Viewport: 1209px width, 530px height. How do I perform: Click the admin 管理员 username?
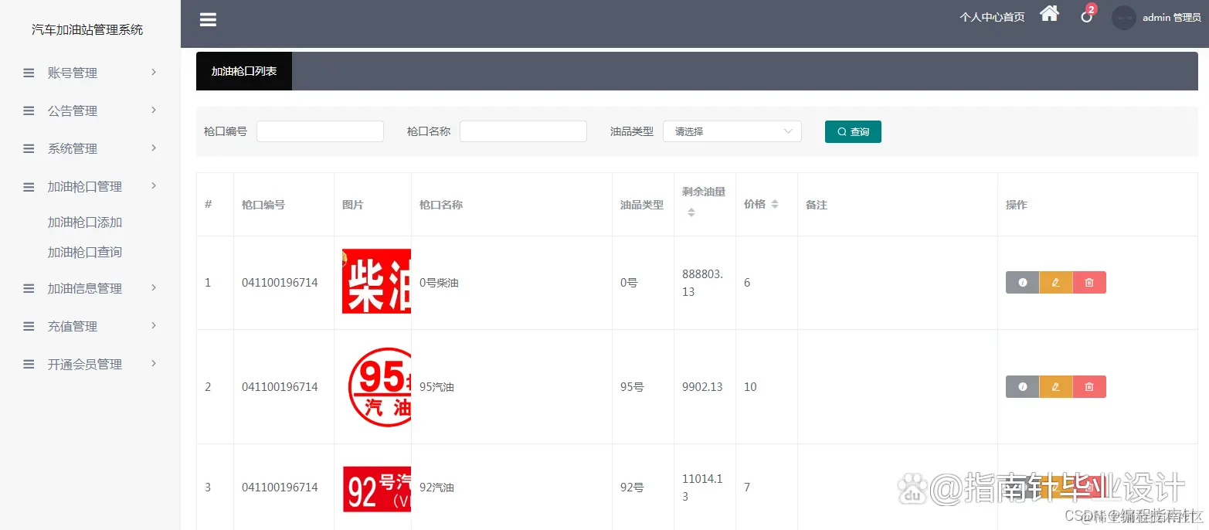click(x=1171, y=18)
